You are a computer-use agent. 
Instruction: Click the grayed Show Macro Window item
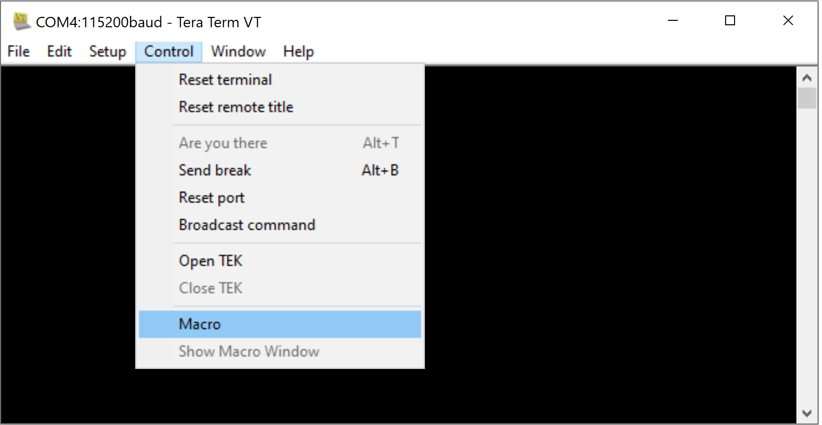(x=248, y=352)
